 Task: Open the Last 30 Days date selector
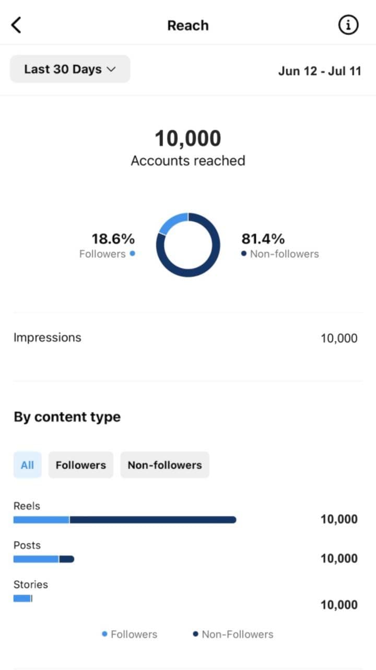point(69,69)
